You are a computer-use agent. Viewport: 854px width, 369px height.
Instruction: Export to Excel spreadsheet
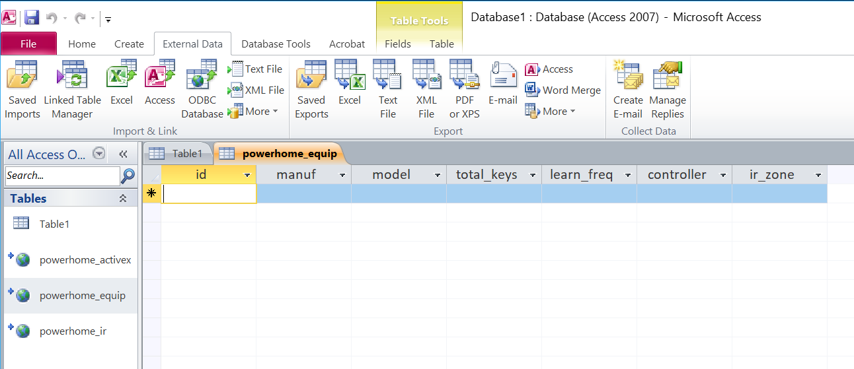point(350,83)
